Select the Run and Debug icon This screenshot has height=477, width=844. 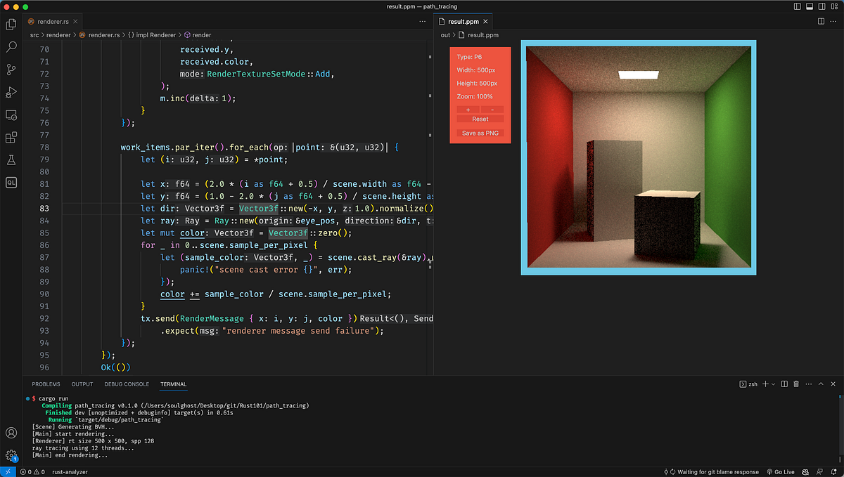11,92
